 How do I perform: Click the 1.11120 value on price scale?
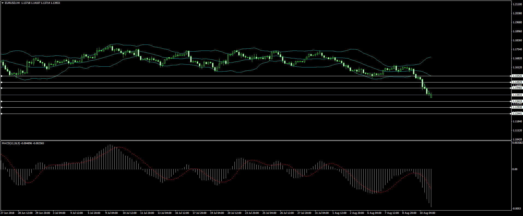517,131
